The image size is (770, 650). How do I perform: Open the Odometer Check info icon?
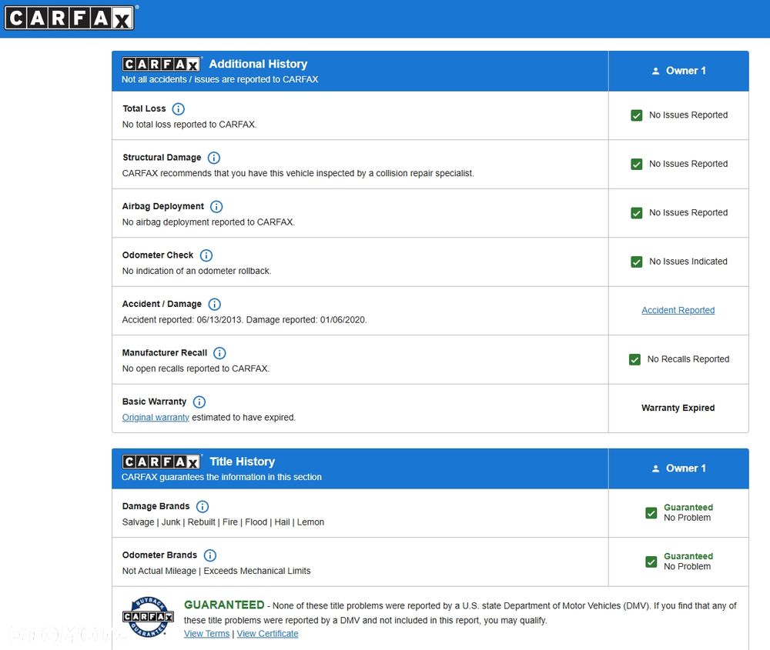point(206,255)
